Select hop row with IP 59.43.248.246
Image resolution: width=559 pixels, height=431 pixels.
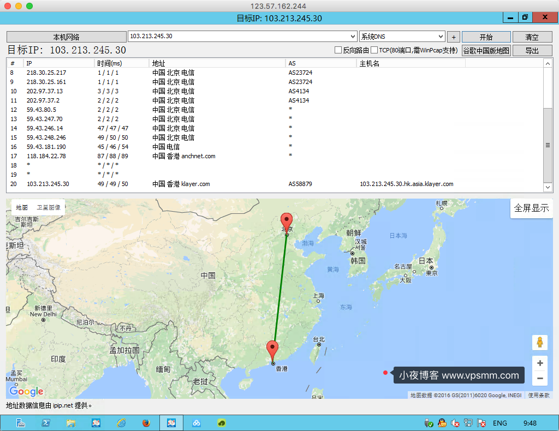275,137
